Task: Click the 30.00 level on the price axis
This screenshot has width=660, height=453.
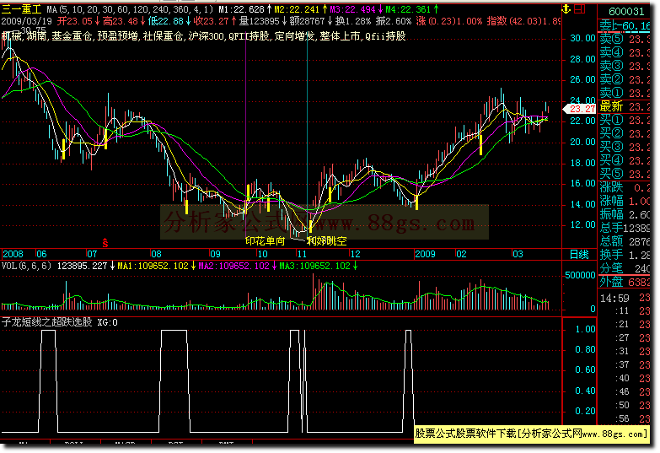Action: tap(582, 38)
